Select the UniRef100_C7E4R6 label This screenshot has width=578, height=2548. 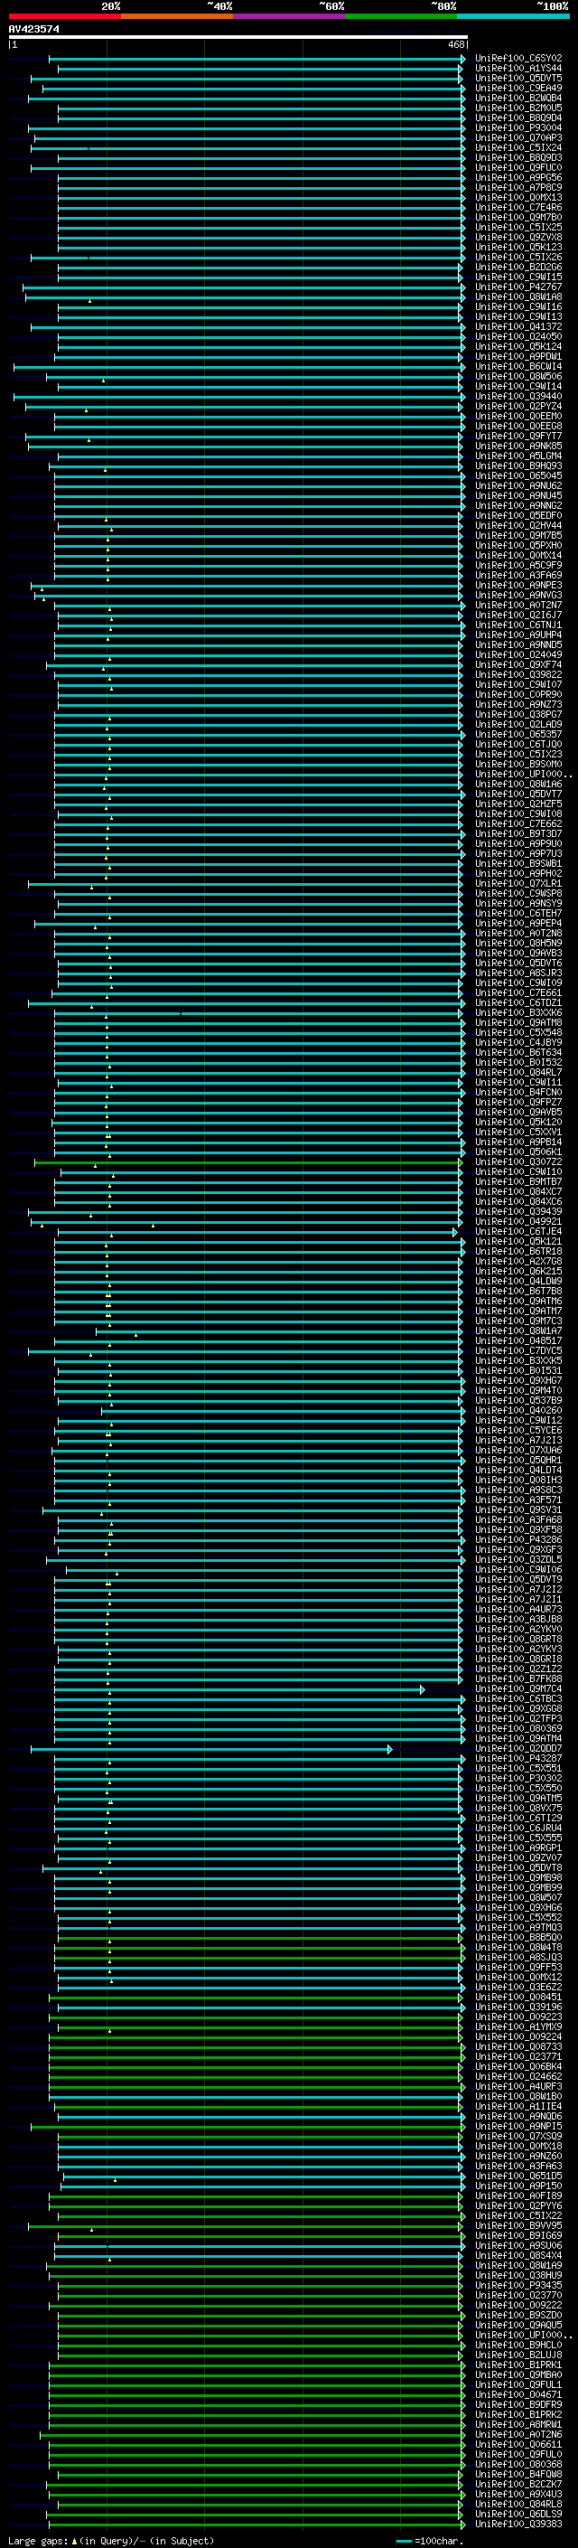[517, 208]
